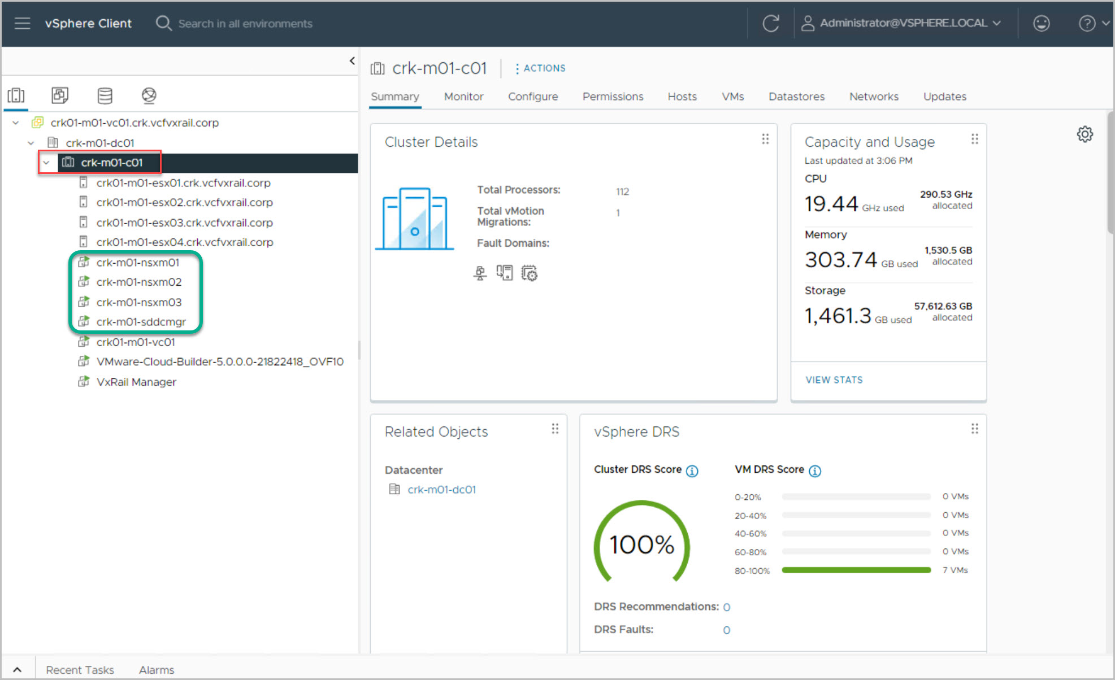The height and width of the screenshot is (680, 1115).
Task: Click the search in all environments field
Action: (245, 24)
